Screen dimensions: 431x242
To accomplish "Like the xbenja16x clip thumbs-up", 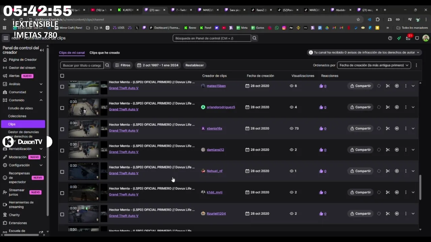I will pos(321,128).
